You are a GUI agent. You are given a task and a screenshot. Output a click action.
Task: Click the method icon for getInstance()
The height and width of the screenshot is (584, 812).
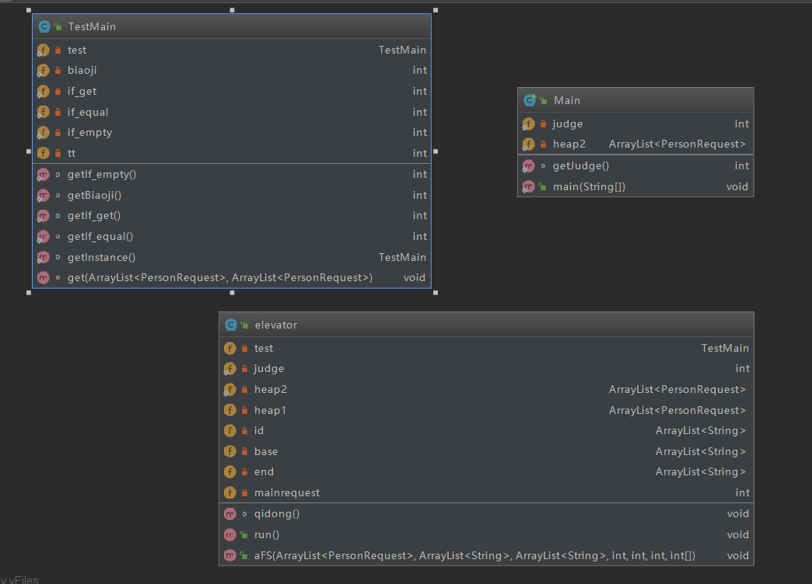[x=43, y=257]
